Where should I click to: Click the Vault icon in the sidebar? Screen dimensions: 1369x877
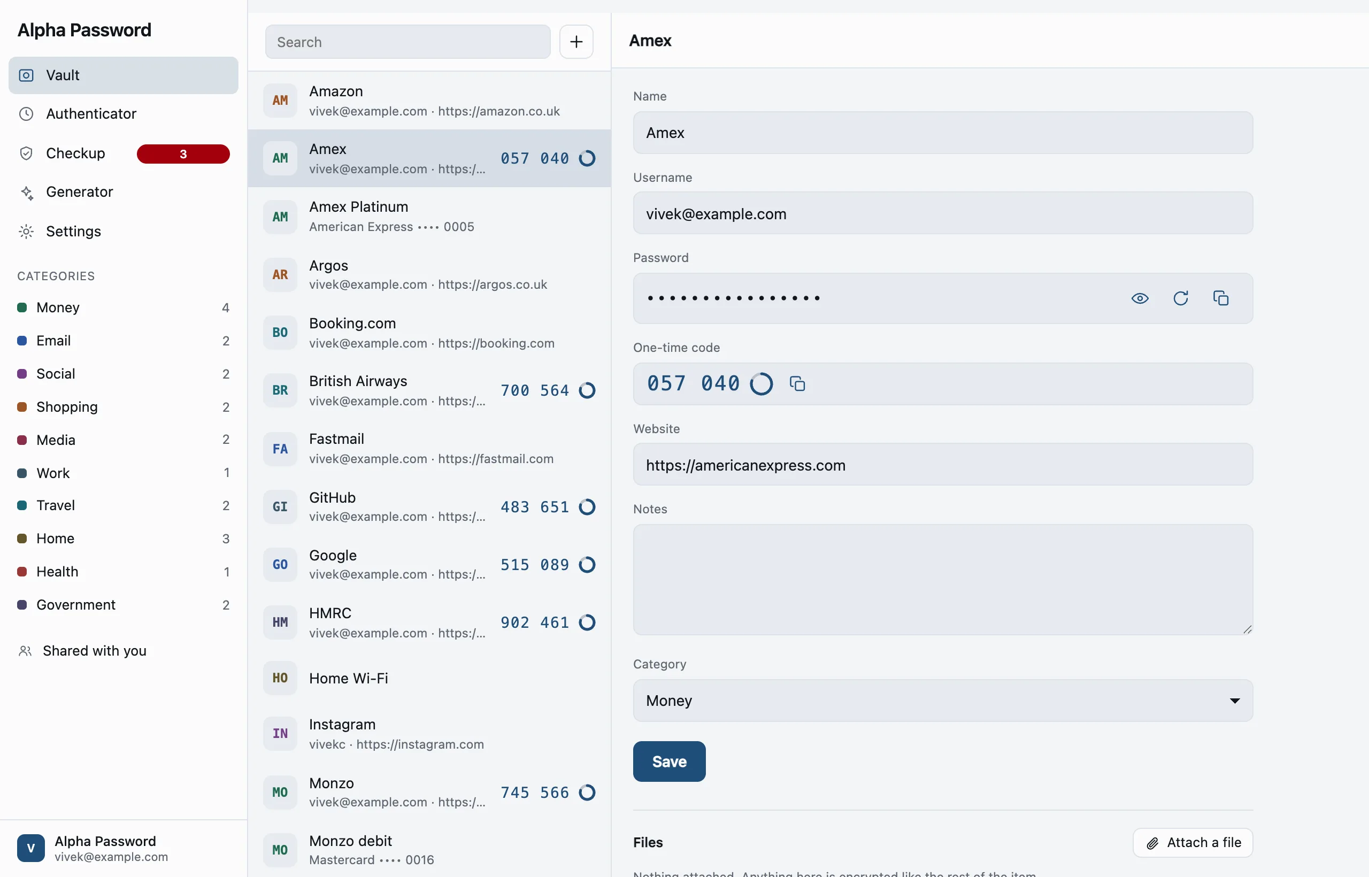click(26, 75)
